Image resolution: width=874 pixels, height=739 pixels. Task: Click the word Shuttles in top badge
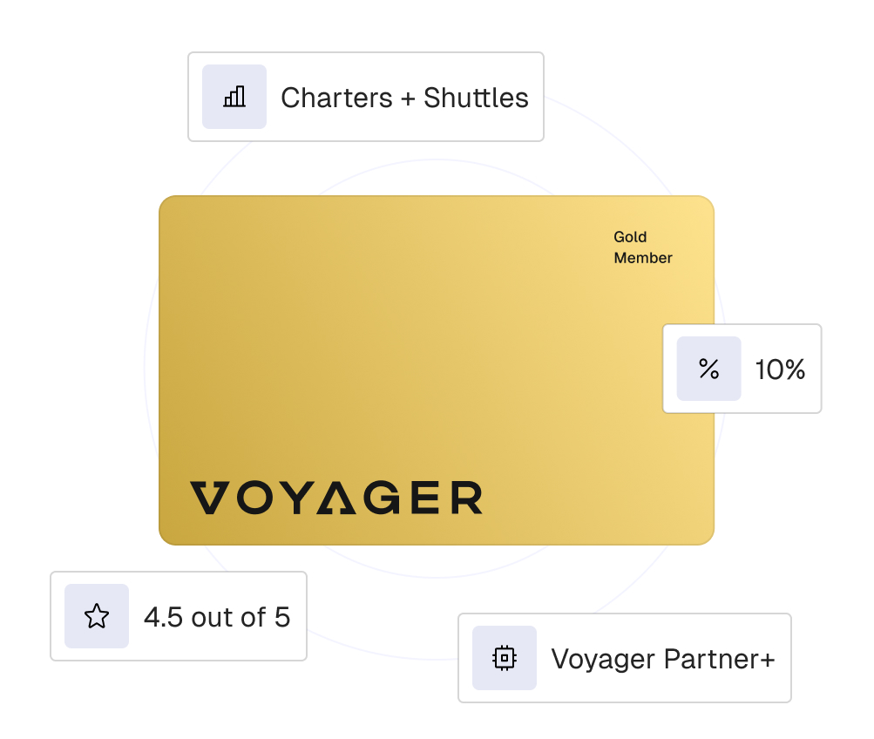tap(476, 98)
